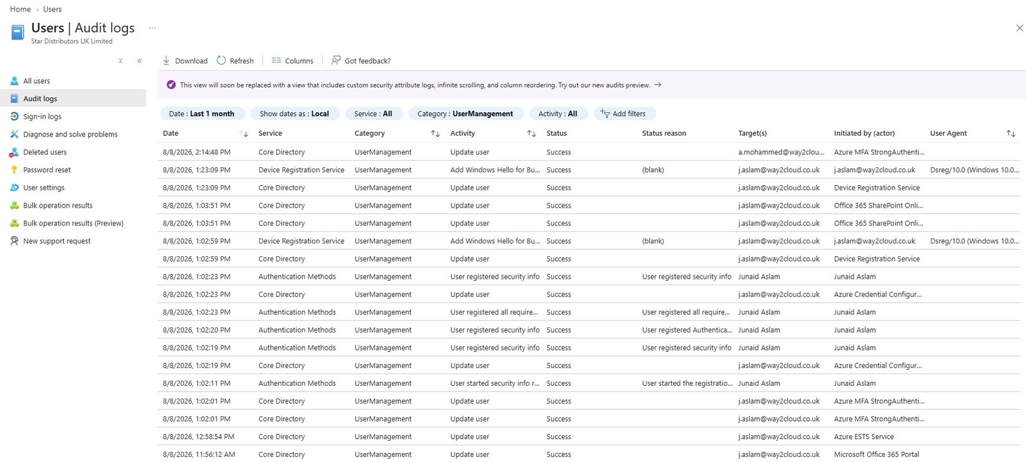Image resolution: width=1026 pixels, height=462 pixels.
Task: Sort by Category column arrows
Action: (x=435, y=133)
